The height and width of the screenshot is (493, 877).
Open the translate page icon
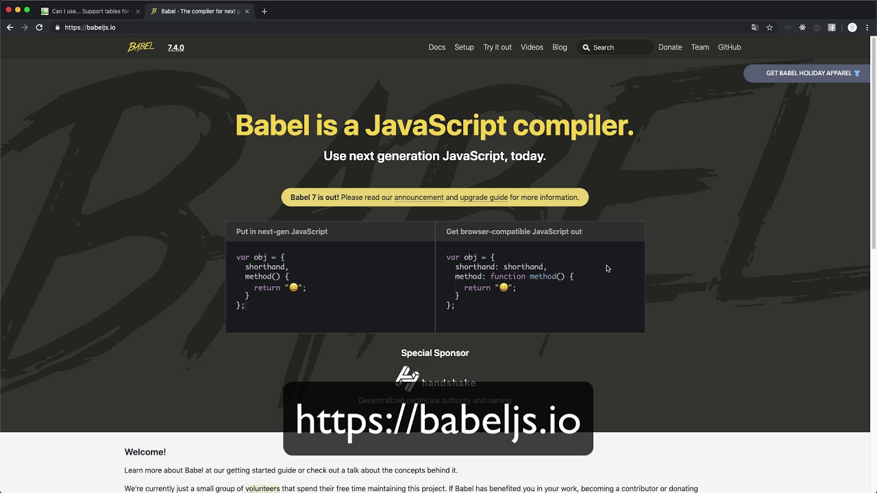(x=755, y=27)
